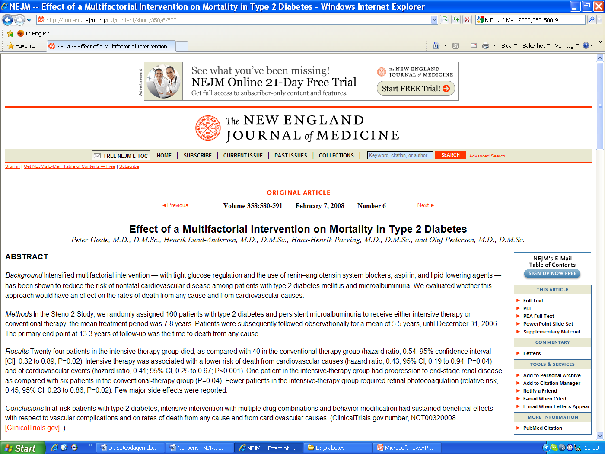Open the In English favorites link
This screenshot has width=605, height=454.
click(33, 33)
